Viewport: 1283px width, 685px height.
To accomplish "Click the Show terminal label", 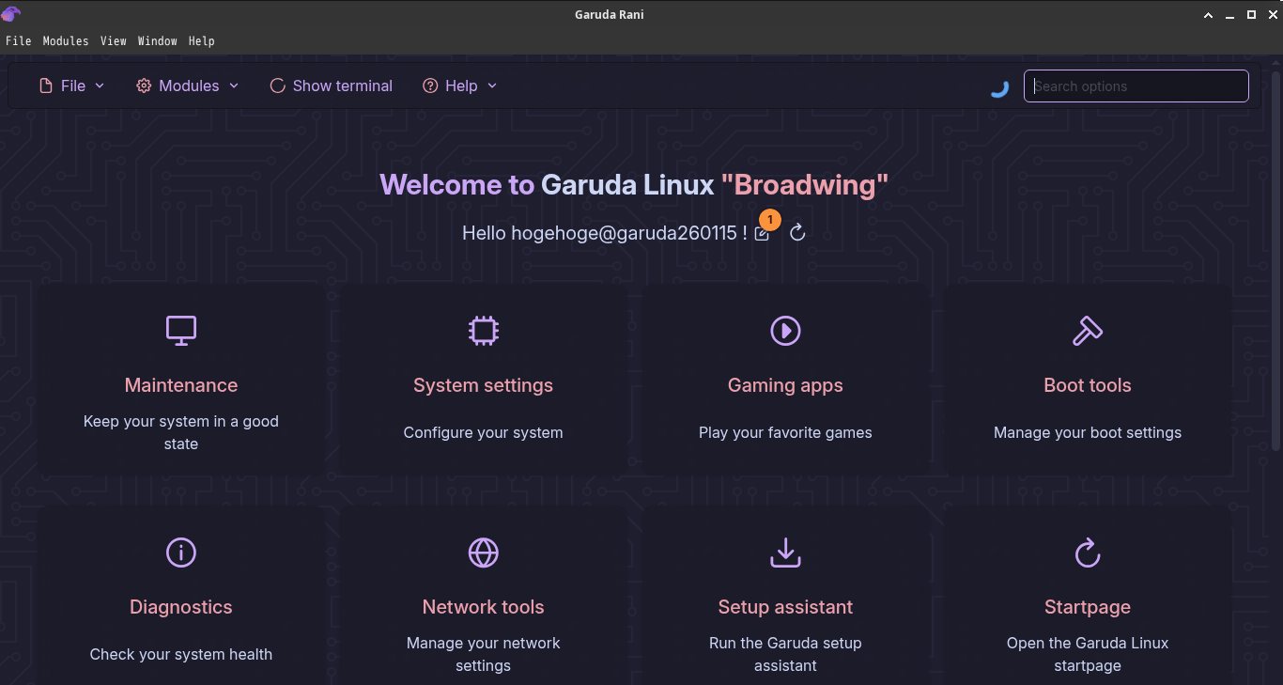I will click(x=343, y=86).
